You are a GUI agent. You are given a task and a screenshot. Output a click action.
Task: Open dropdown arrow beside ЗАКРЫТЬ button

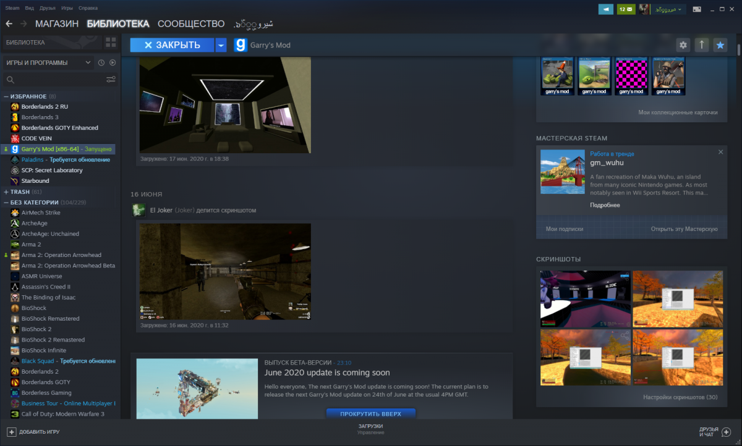coord(221,45)
